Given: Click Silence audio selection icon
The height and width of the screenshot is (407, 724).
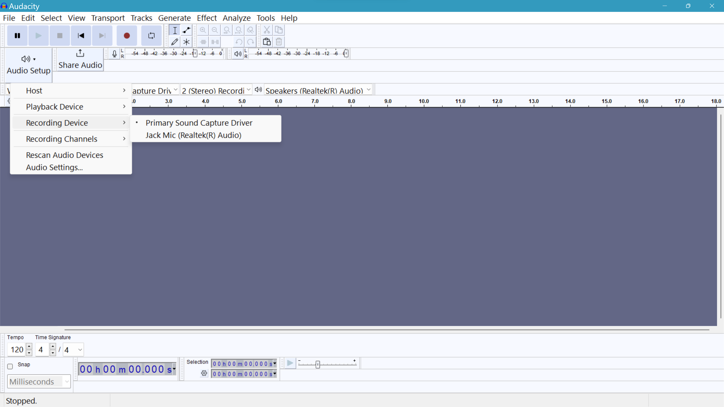Looking at the screenshot, I should pyautogui.click(x=215, y=42).
